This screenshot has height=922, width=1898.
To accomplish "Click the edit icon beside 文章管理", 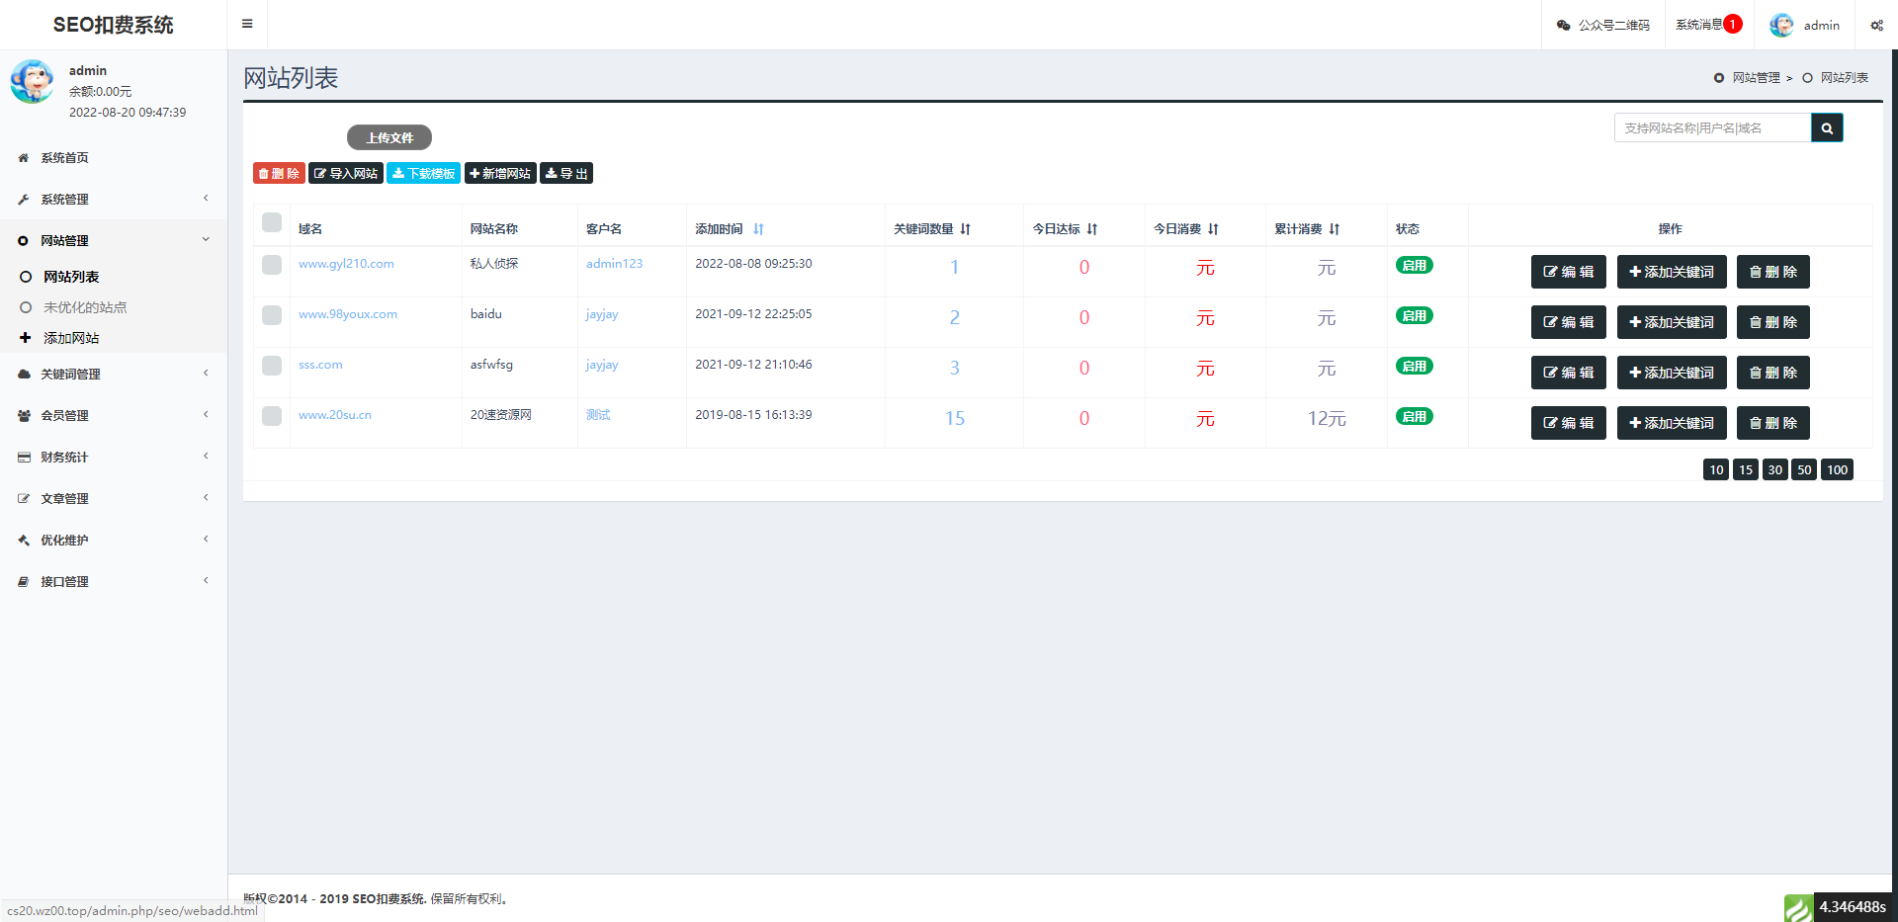I will click(24, 498).
